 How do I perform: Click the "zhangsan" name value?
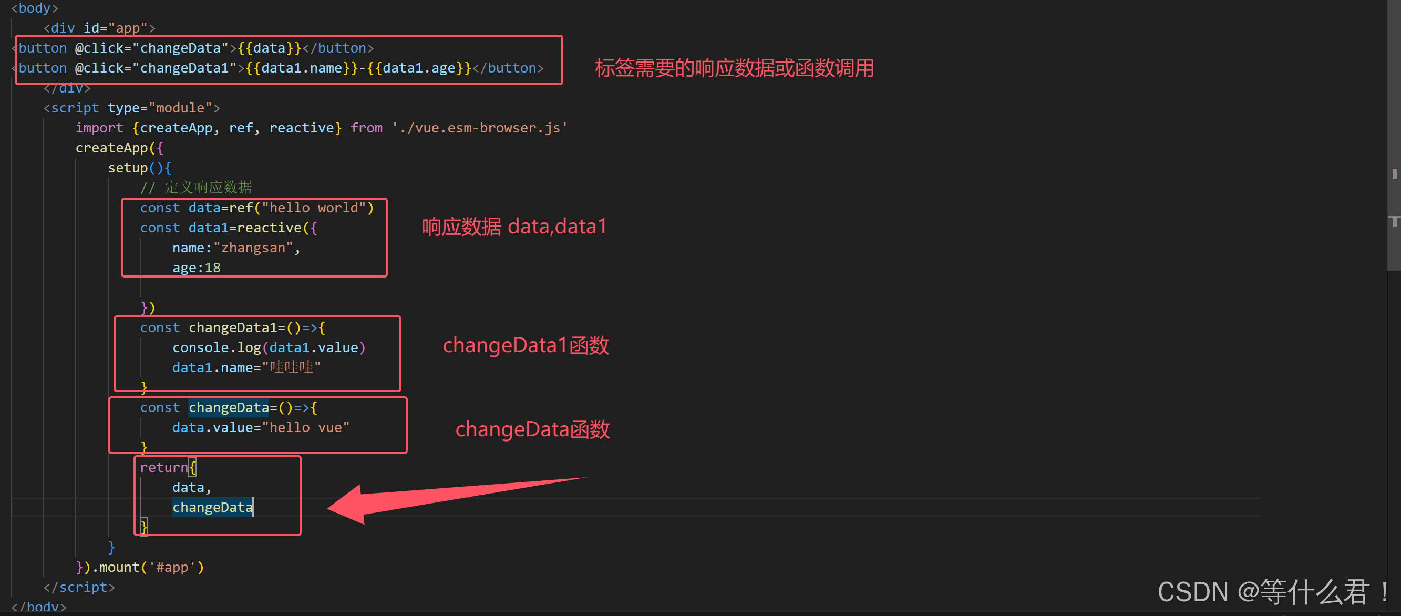point(253,248)
